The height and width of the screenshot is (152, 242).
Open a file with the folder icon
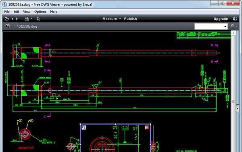click(6, 19)
